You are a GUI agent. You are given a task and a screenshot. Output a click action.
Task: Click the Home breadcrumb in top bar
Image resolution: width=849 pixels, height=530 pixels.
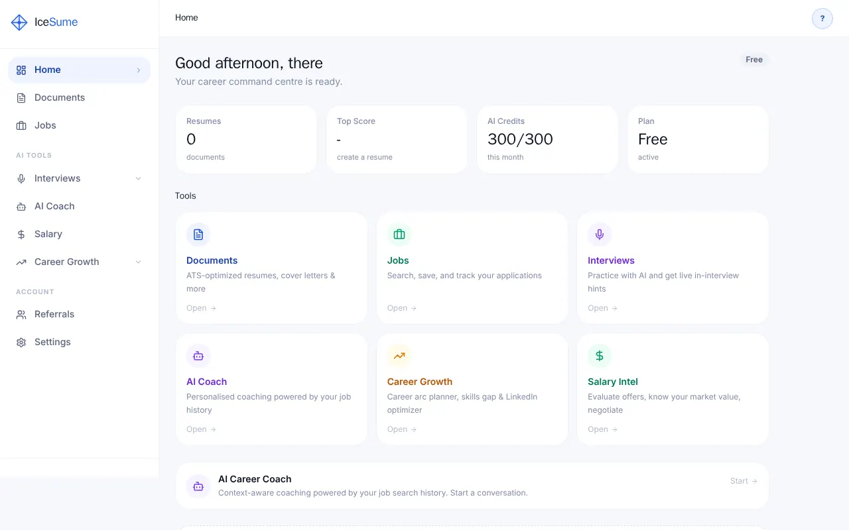tap(186, 18)
